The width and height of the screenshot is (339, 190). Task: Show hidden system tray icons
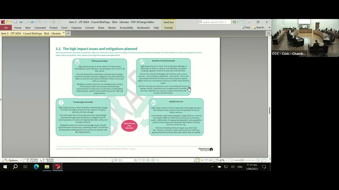point(212,167)
